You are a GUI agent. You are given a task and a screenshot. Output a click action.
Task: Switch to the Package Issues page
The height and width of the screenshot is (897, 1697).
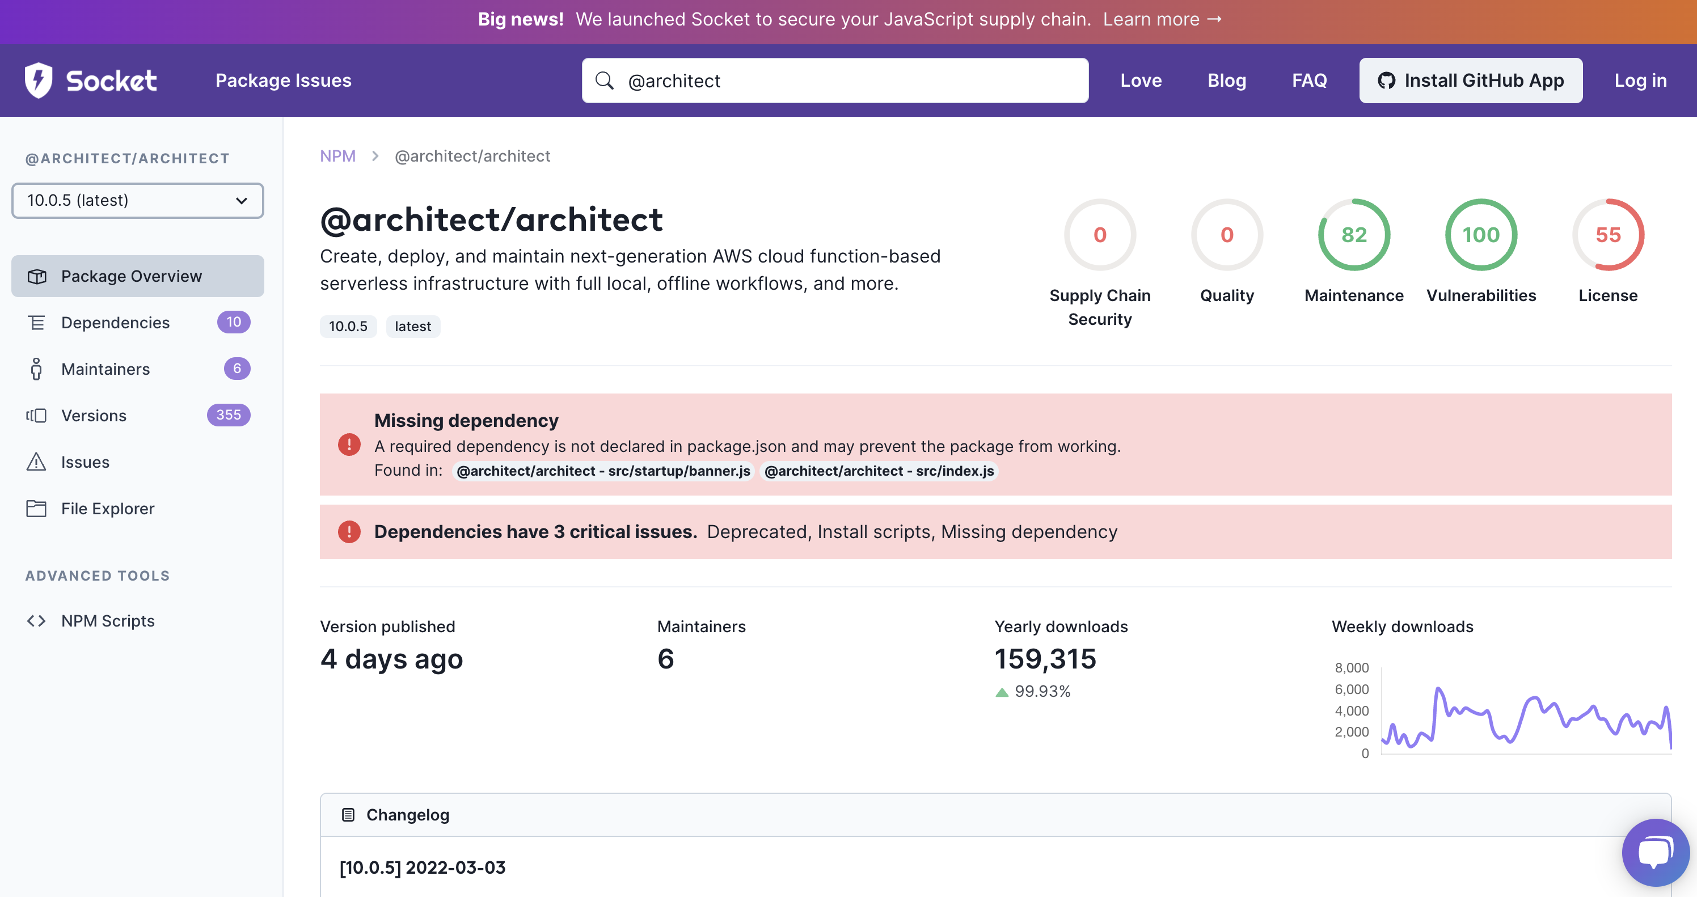tap(283, 80)
